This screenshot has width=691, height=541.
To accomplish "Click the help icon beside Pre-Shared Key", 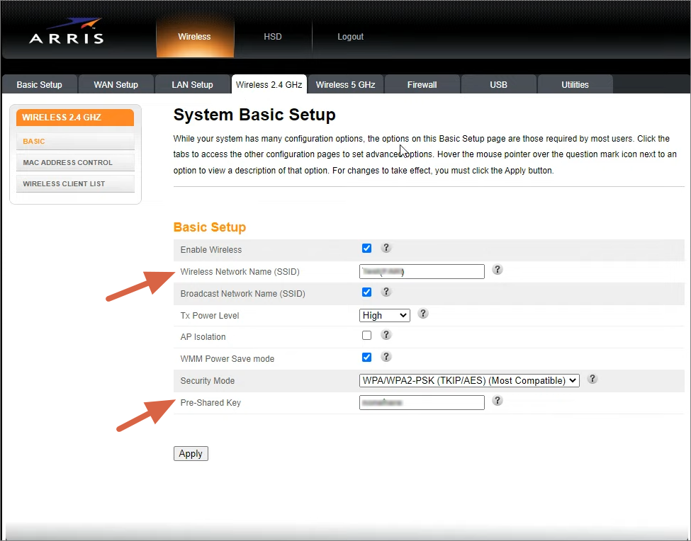I will pyautogui.click(x=497, y=402).
